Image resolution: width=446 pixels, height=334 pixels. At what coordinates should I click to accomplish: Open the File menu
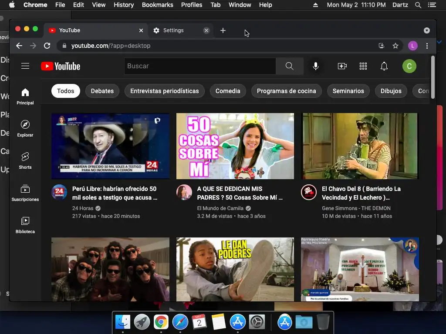coord(60,5)
